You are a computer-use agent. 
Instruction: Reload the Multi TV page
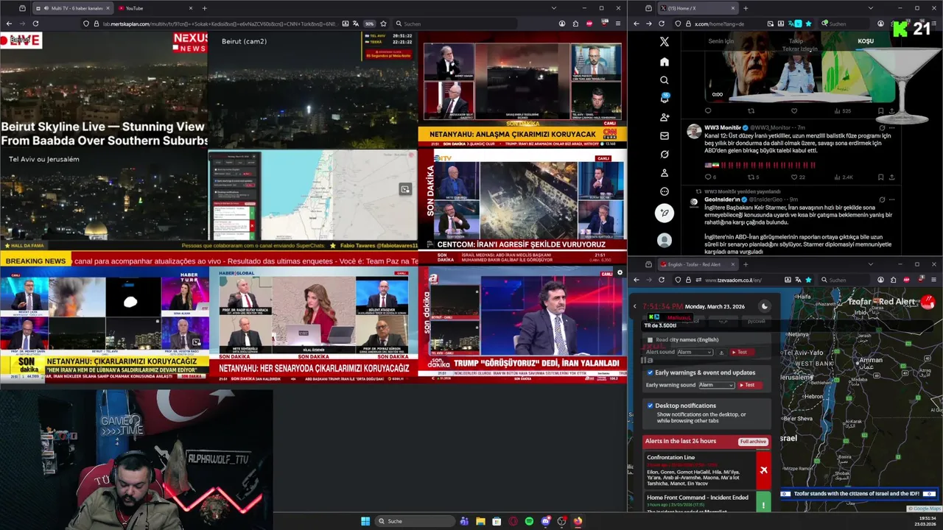(x=35, y=24)
